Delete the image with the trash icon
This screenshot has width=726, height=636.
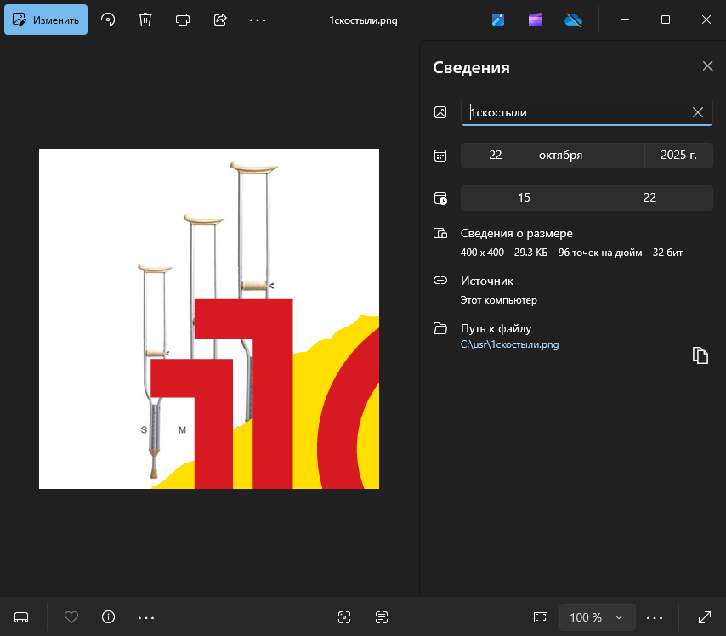(x=145, y=20)
